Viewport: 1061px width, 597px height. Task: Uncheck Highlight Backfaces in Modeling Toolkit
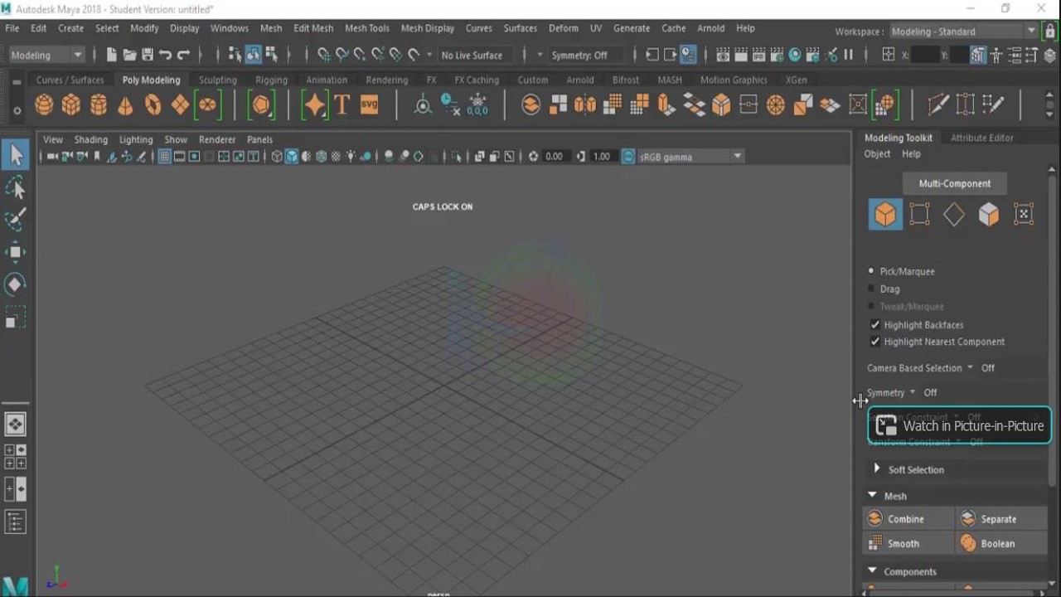tap(875, 324)
